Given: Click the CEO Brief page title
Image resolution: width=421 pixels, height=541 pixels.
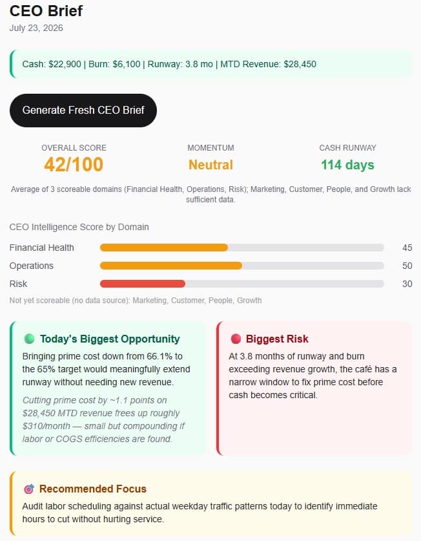Looking at the screenshot, I should point(46,11).
